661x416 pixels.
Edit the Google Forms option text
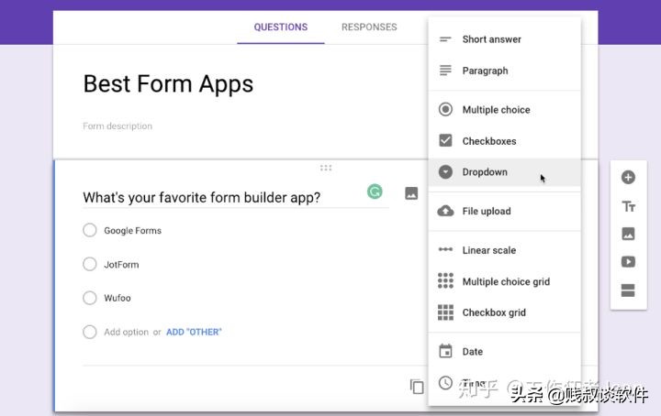133,231
